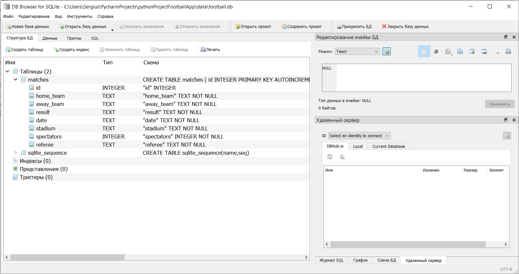519x274 pixels.
Task: Click Close Database (Закрыть базу данных) button
Action: coord(405,27)
